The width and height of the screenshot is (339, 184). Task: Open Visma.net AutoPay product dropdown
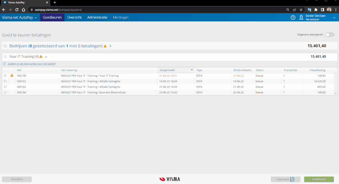click(19, 18)
